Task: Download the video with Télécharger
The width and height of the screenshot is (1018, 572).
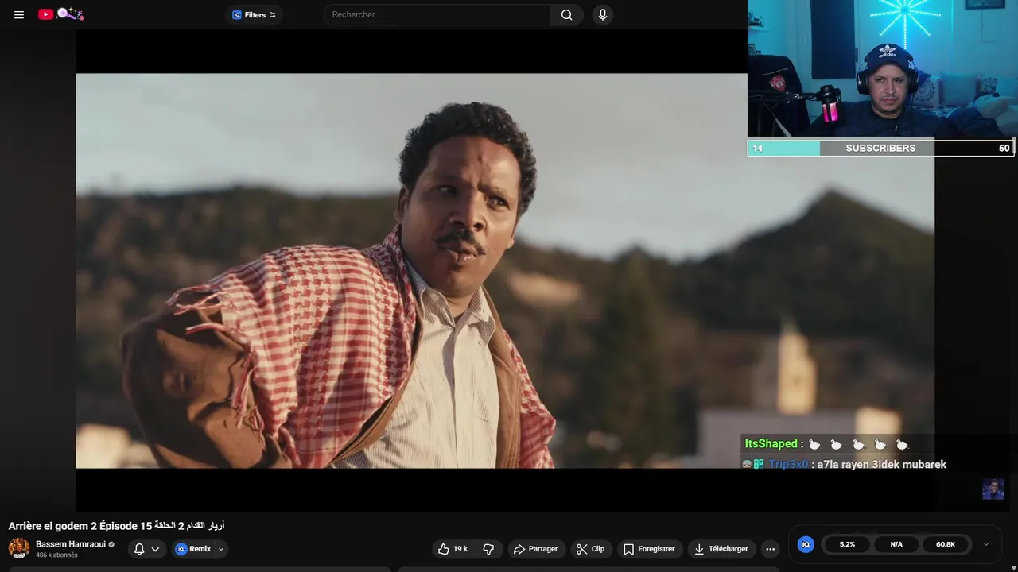Action: (x=721, y=549)
